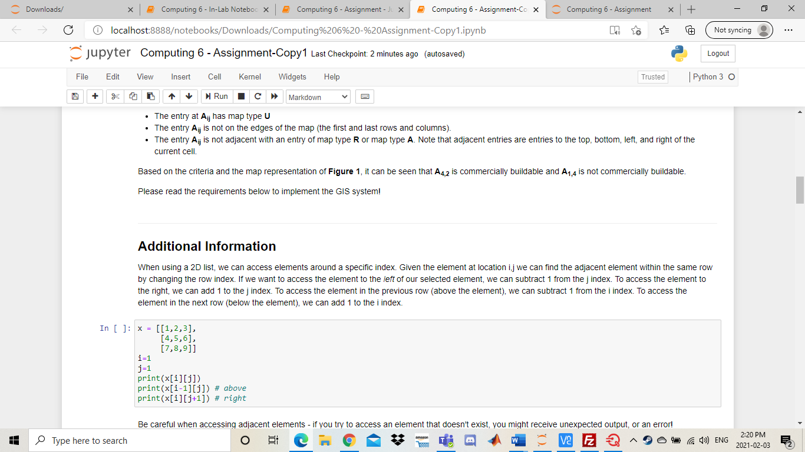
Task: Interrupt the kernel with the stop icon
Action: 241,96
